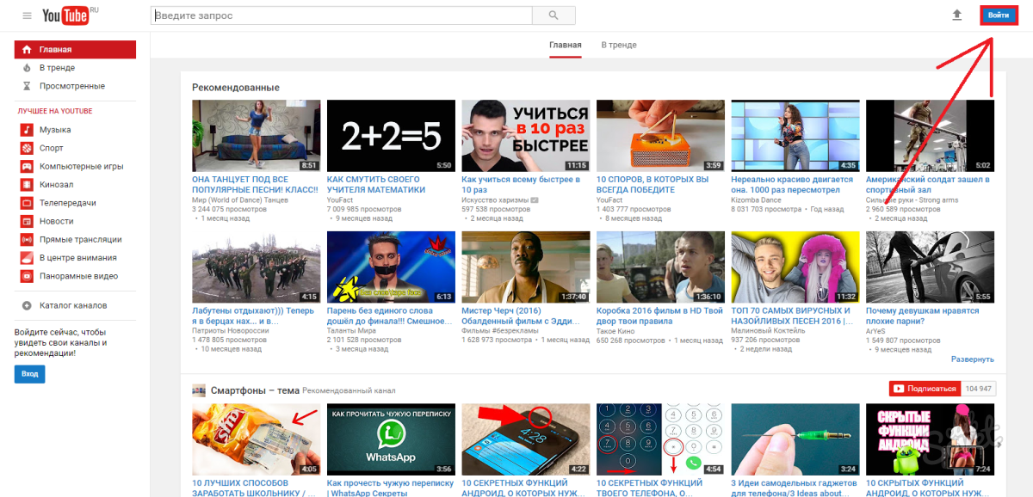This screenshot has width=1033, height=497.
Task: Open title 10 СПОРОВ, В КОТОРЫХ ВЫ ВСЕГДА ПОБЕДИТЕ
Action: tap(653, 185)
